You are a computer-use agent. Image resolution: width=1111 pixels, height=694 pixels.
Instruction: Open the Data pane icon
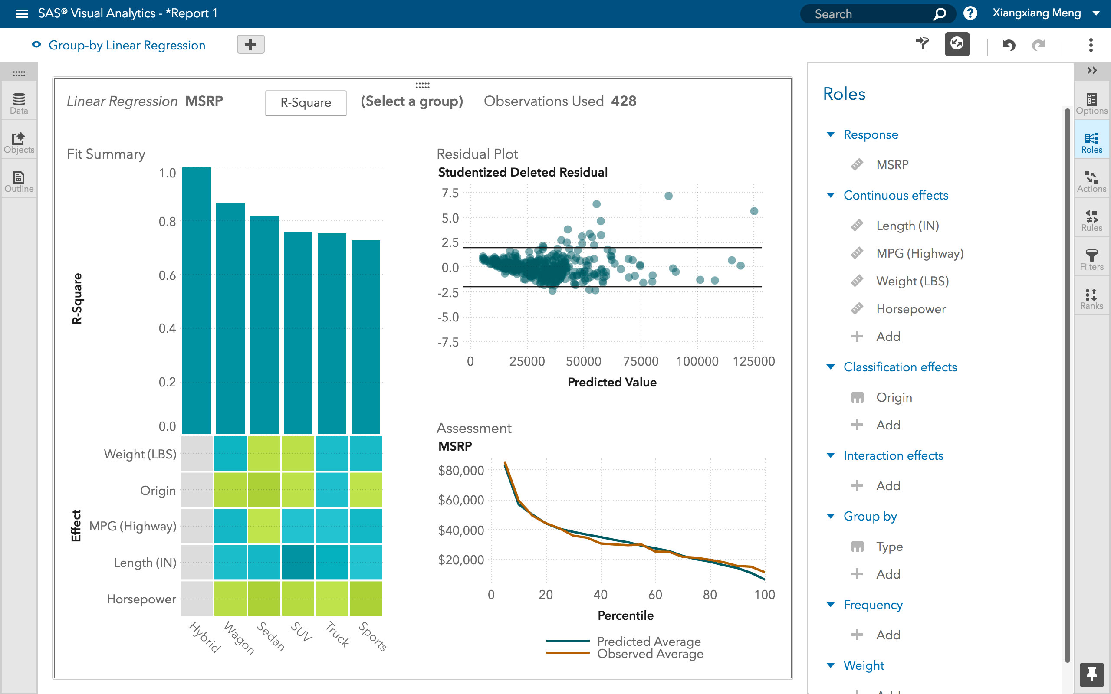point(19,103)
